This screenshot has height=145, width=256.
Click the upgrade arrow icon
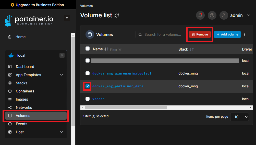point(13,5)
